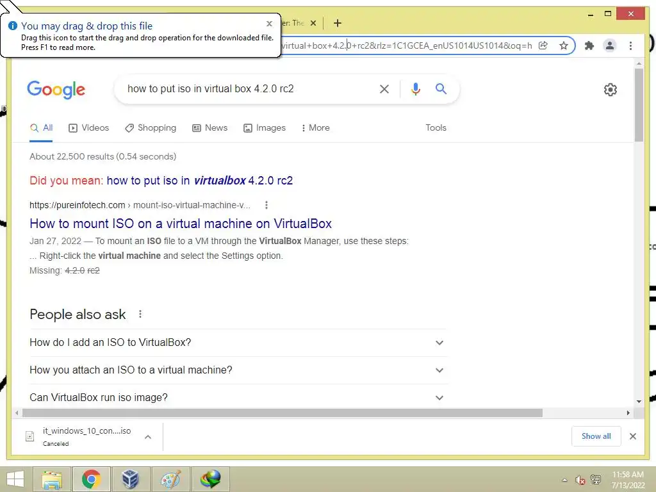The image size is (656, 492).
Task: Click the horizontal scrollbar thumb
Action: pos(283,413)
